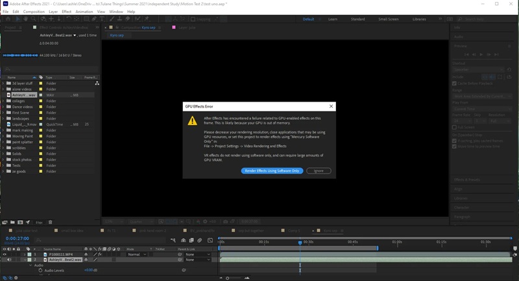Open the Composition Mini-Flowchart icon in timeline

pos(173,240)
